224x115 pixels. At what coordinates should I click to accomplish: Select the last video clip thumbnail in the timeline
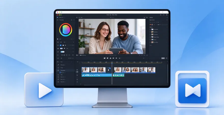(x=151, y=70)
